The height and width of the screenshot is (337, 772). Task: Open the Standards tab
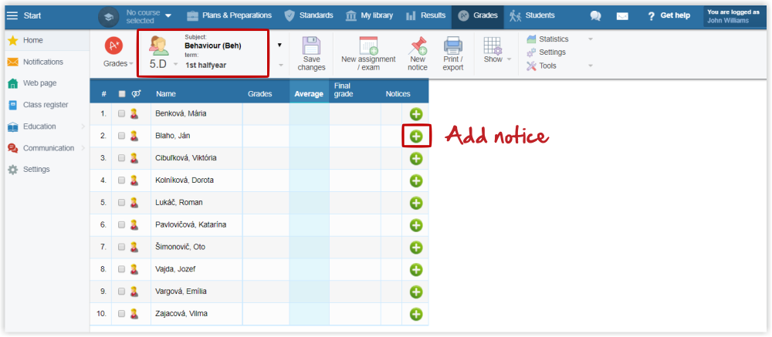pyautogui.click(x=309, y=15)
